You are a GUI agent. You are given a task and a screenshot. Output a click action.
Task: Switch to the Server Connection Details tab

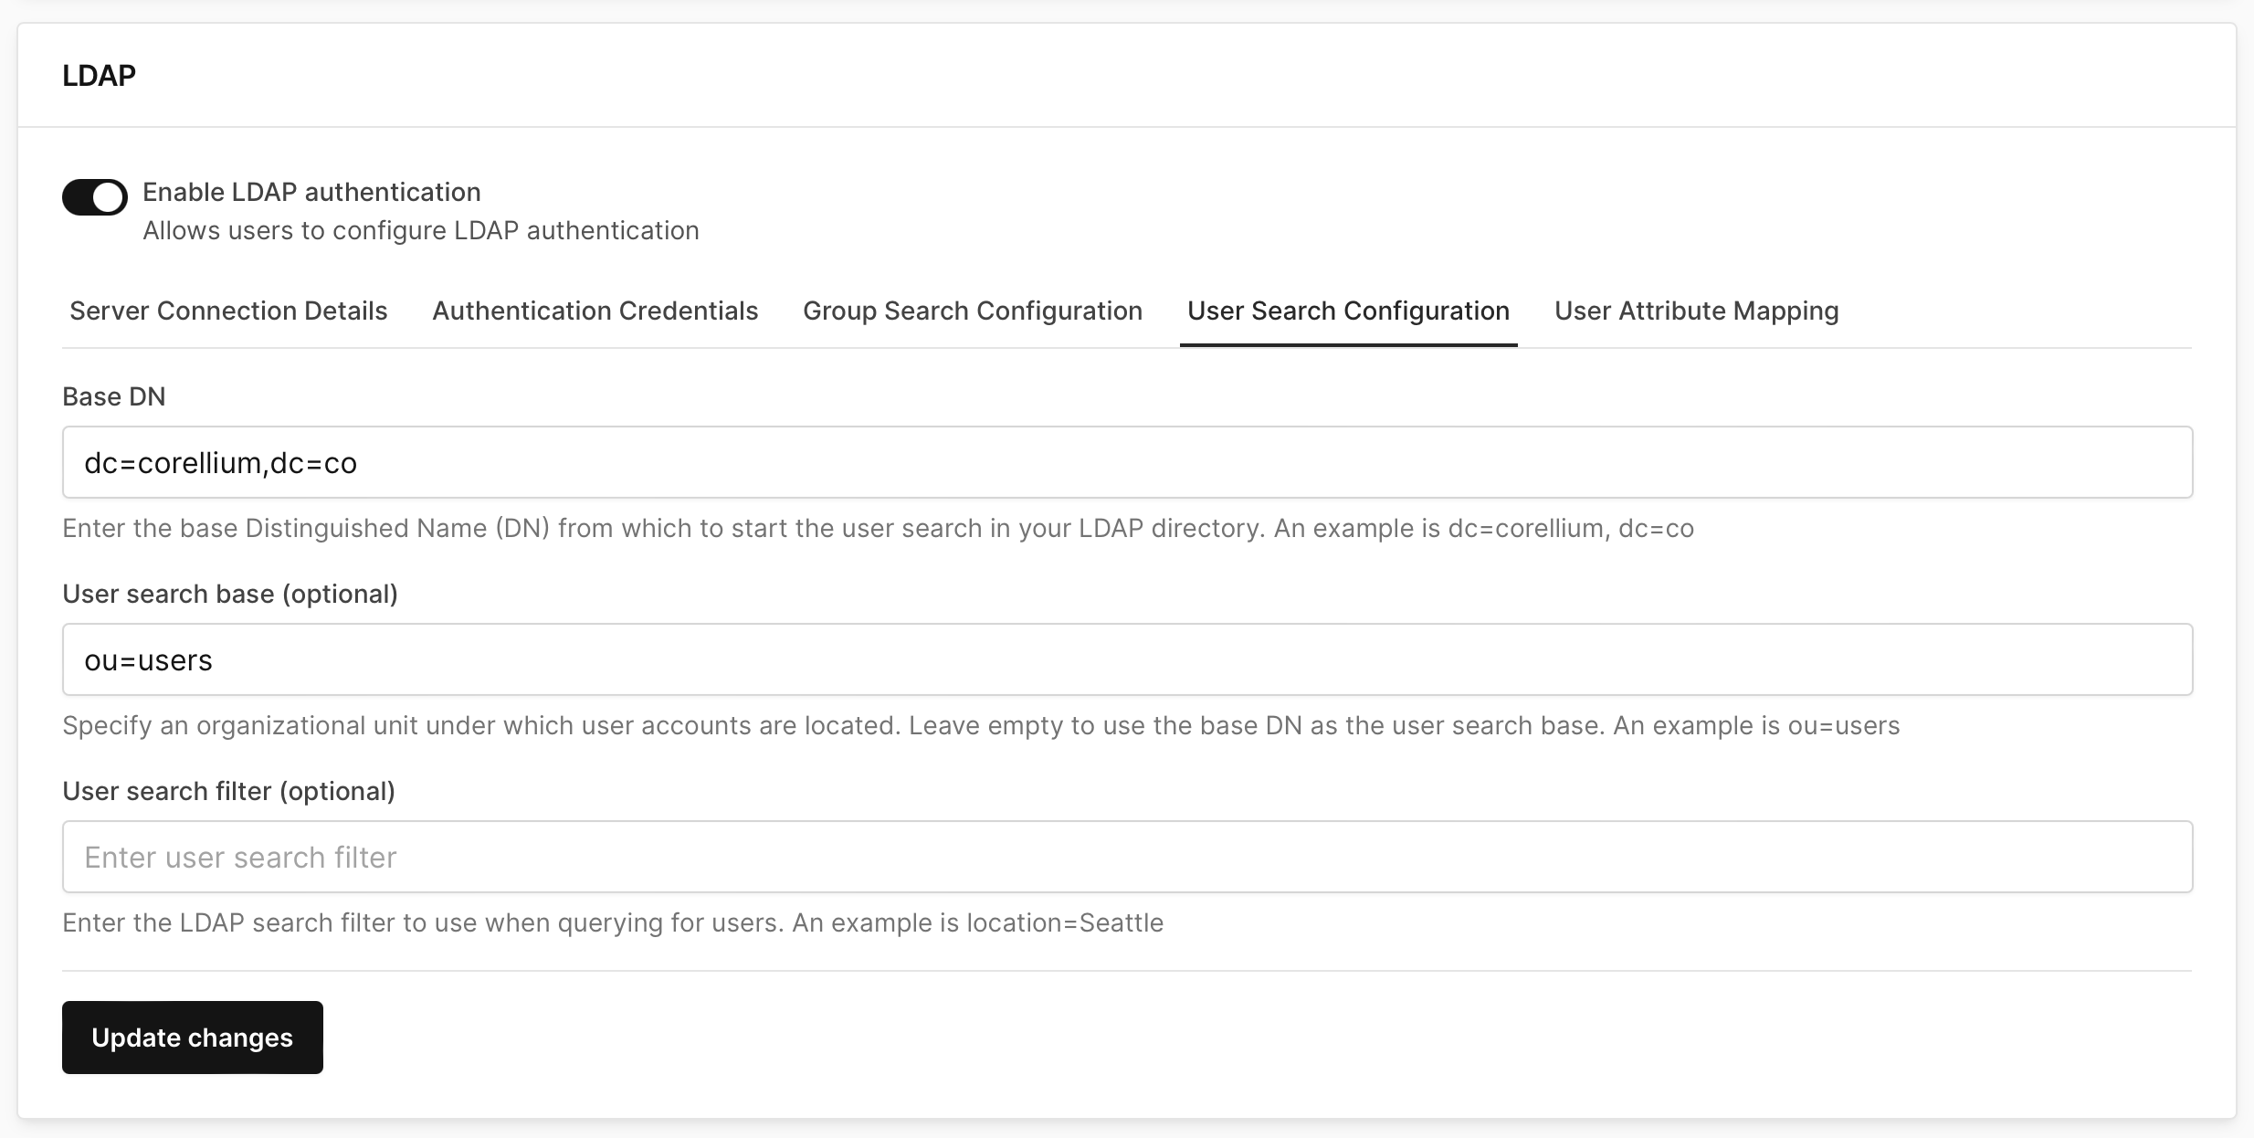226,311
